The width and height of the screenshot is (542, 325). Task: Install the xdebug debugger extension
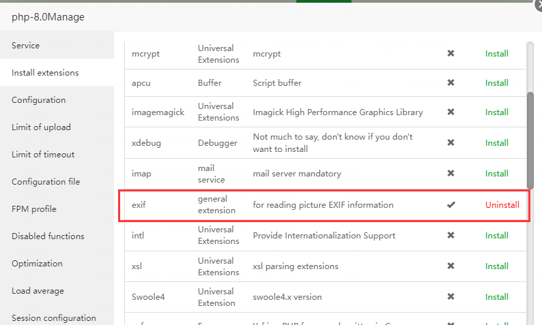(496, 142)
